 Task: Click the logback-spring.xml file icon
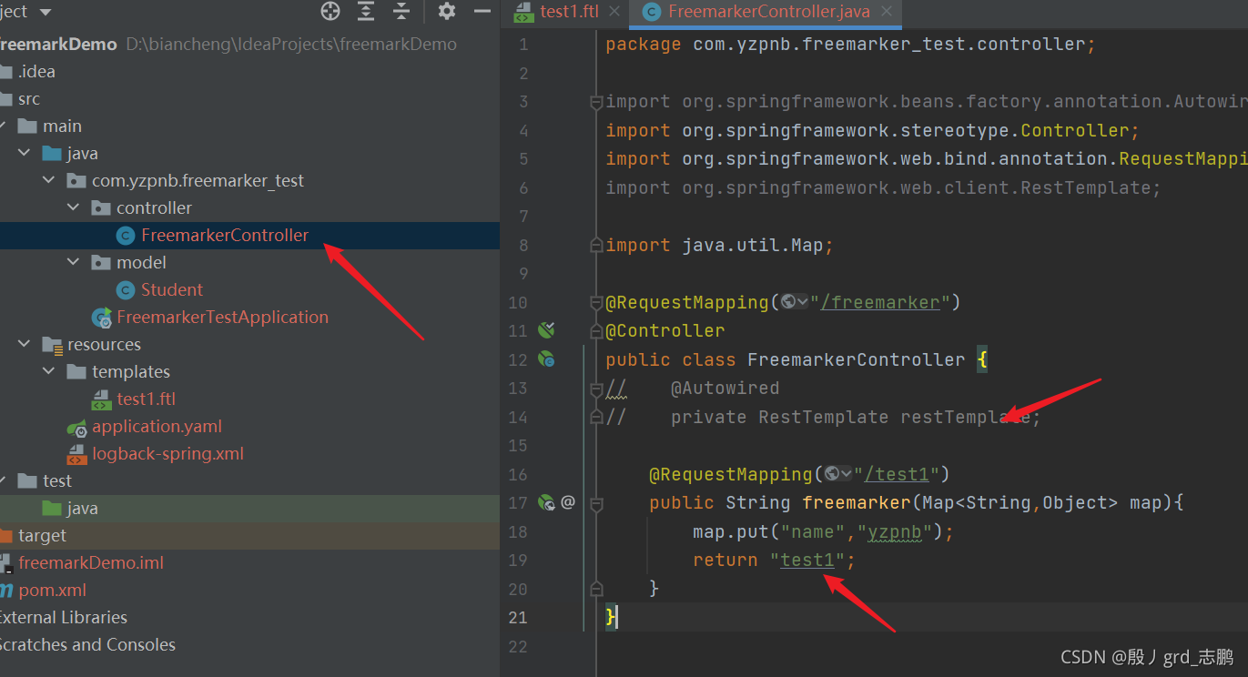point(76,454)
